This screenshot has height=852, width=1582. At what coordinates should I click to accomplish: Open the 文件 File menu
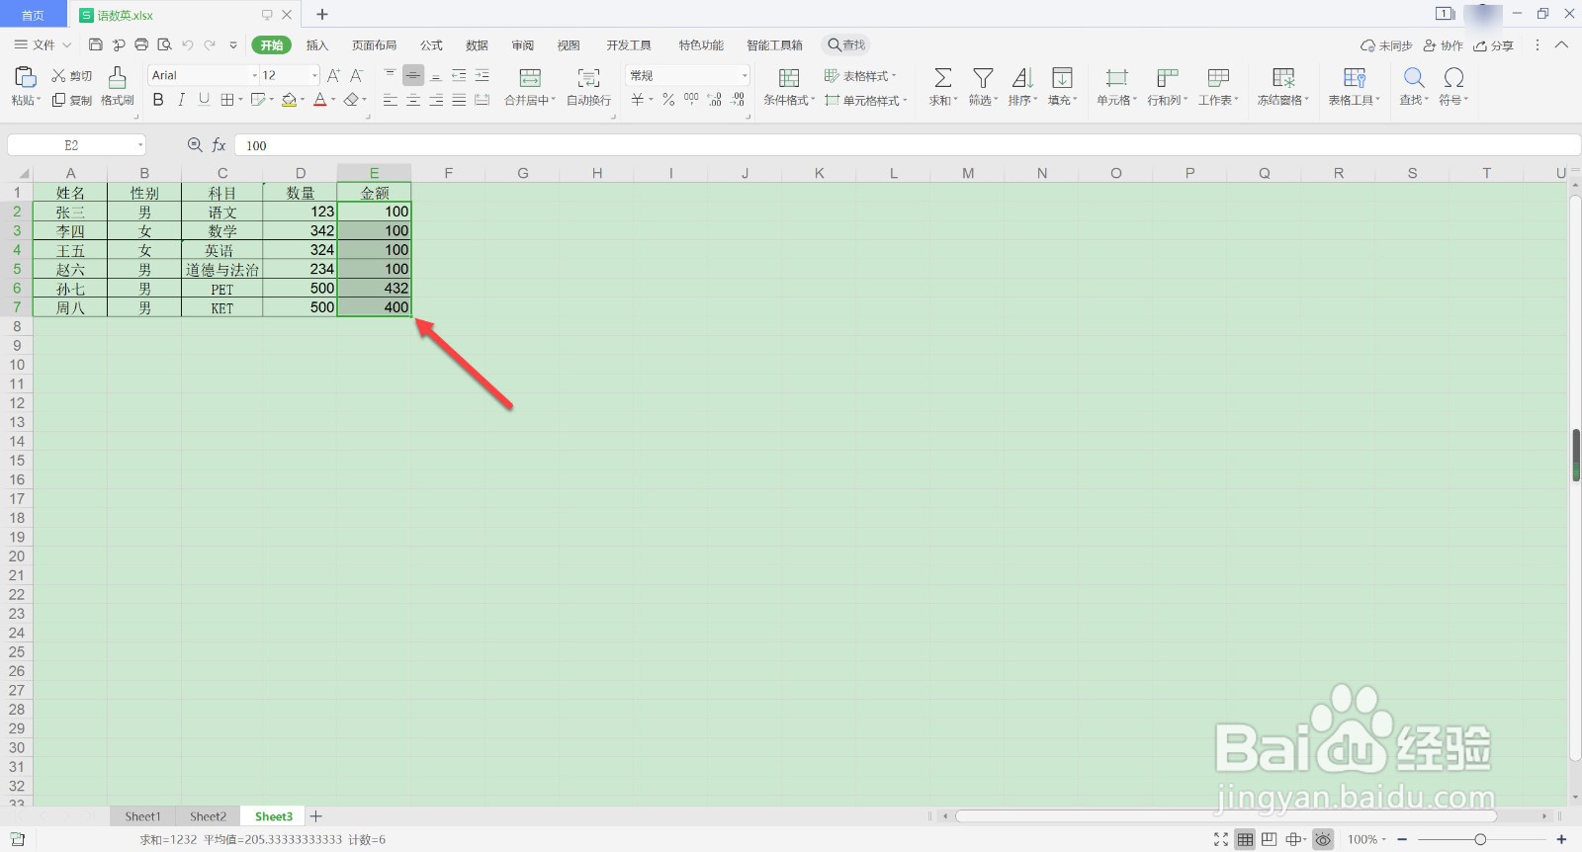[x=43, y=44]
